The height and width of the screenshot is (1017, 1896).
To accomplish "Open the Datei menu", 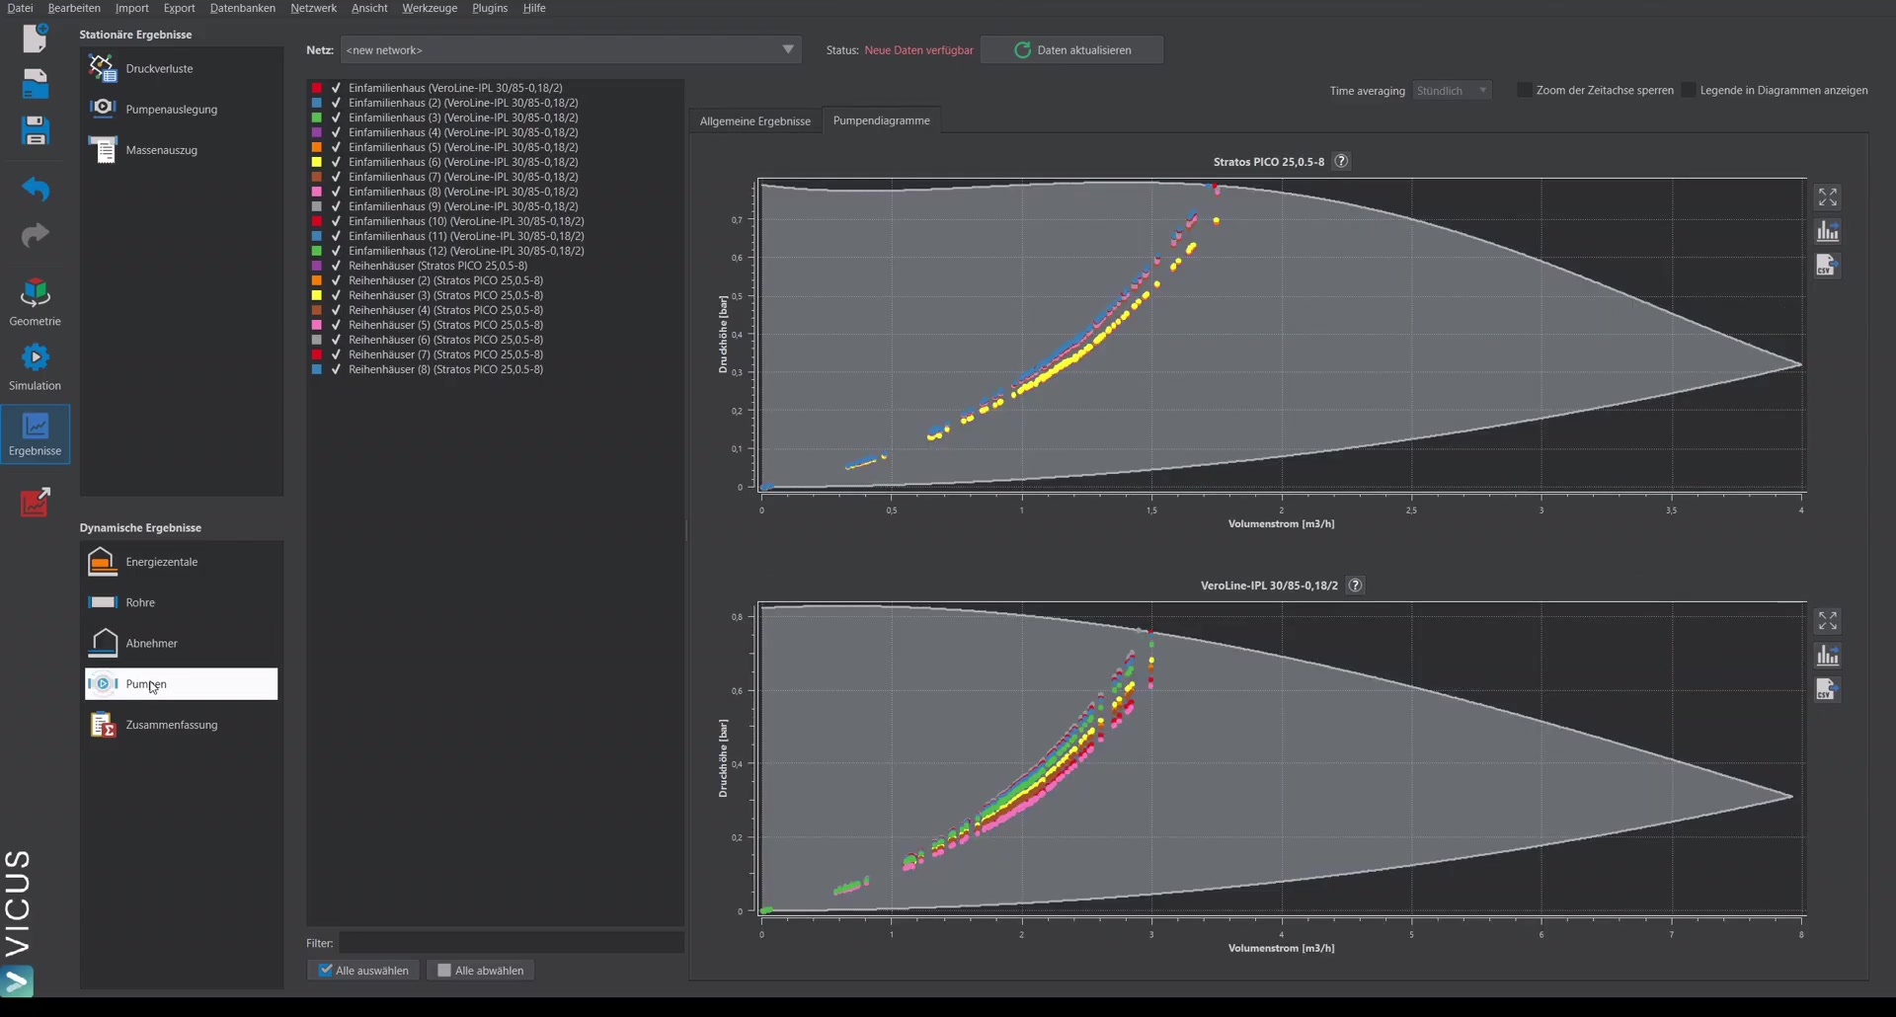I will tap(20, 8).
